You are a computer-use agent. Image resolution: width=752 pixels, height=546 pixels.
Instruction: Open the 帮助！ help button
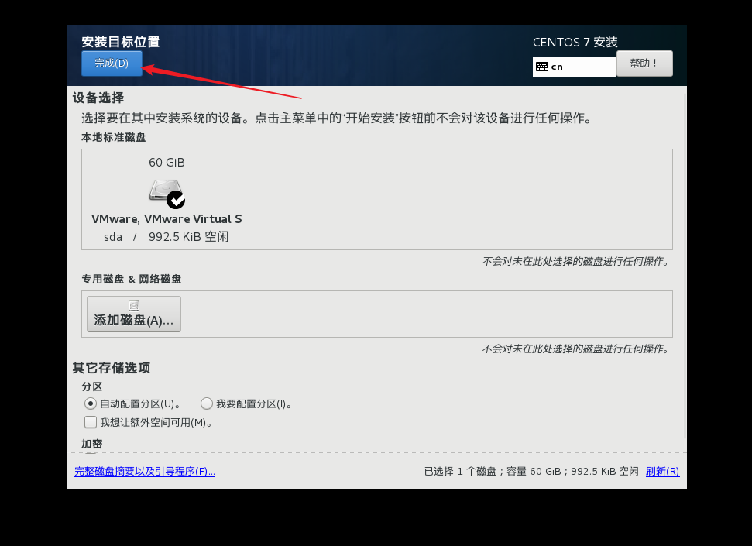pyautogui.click(x=644, y=64)
